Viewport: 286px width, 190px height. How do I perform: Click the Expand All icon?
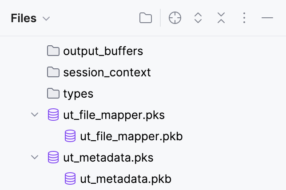pos(198,18)
